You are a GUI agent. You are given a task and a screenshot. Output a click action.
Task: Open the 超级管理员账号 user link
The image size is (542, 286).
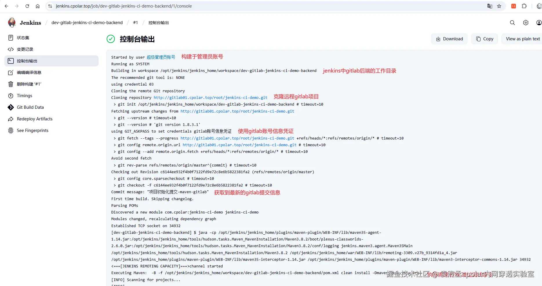(161, 57)
